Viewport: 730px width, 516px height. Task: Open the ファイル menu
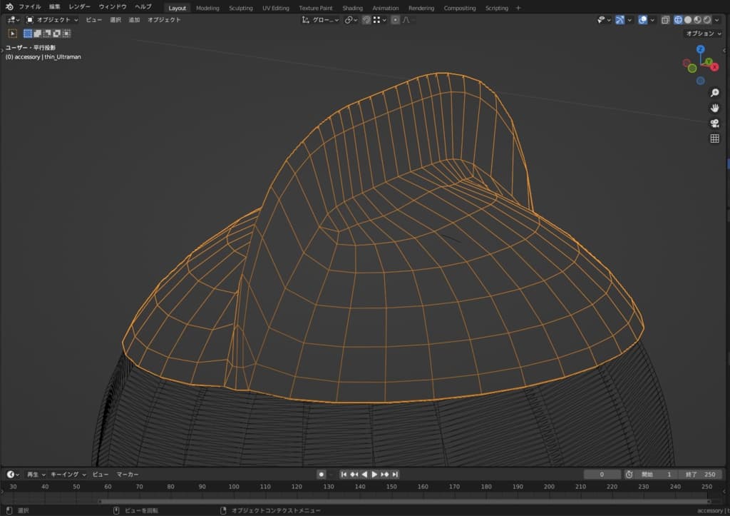[x=30, y=6]
